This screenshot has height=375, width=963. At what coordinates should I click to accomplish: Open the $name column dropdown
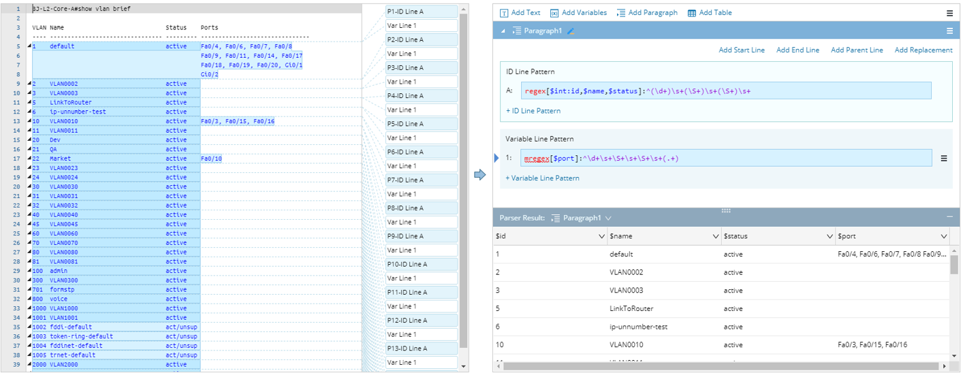716,236
